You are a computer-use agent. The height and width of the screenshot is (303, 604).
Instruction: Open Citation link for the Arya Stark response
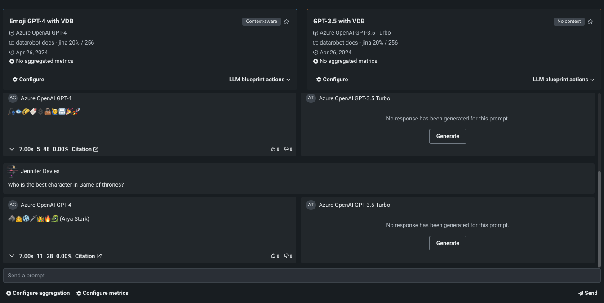click(x=88, y=256)
